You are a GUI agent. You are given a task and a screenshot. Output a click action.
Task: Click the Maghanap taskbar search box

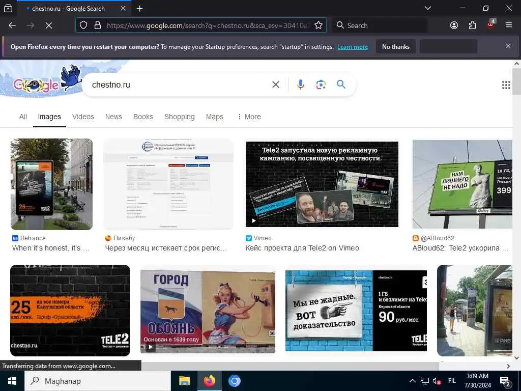coord(98,381)
